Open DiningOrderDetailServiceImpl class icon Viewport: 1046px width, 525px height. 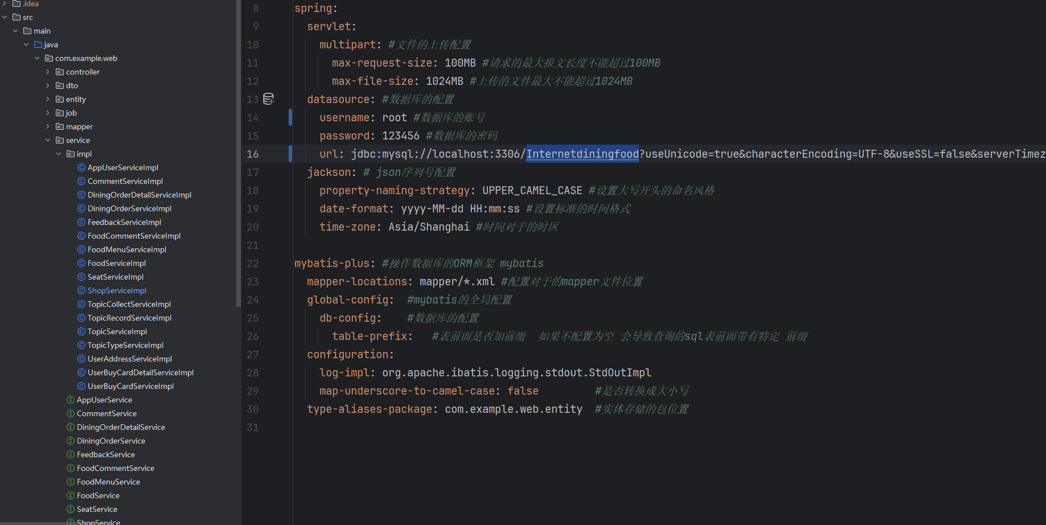81,195
